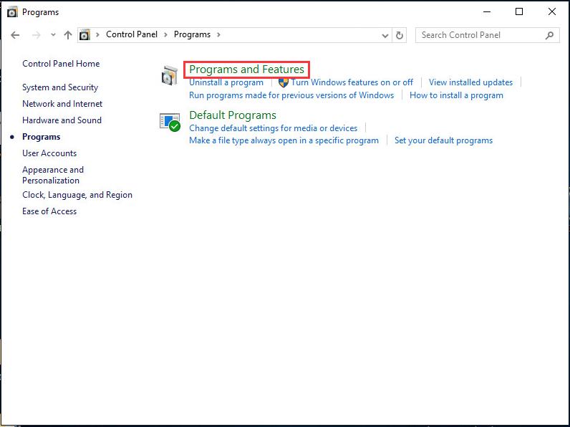Select Programs in the sidebar
The height and width of the screenshot is (427, 570).
[x=41, y=137]
